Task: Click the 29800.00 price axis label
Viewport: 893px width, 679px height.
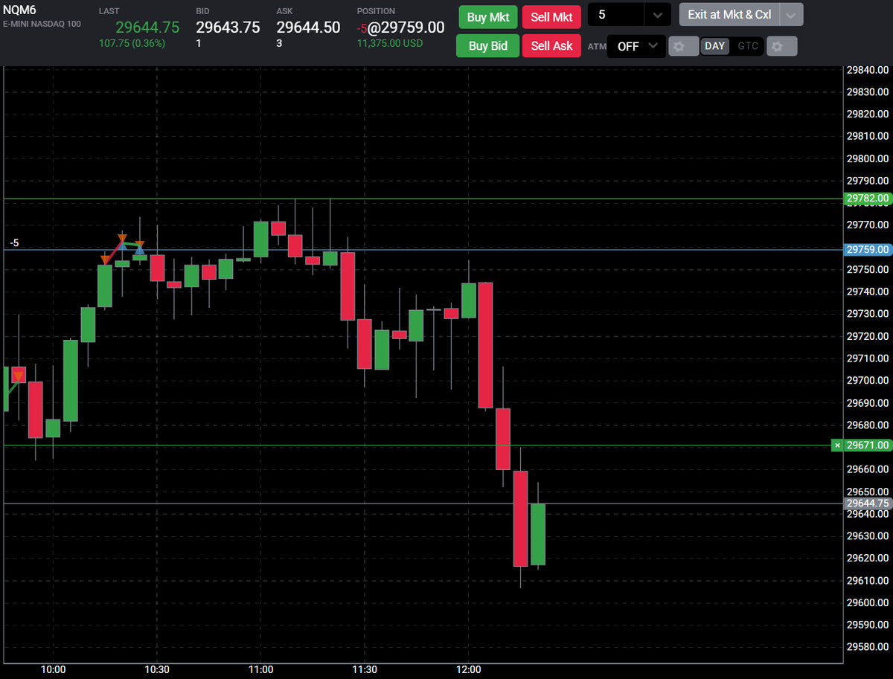Action: 868,158
